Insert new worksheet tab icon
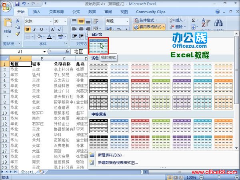Screen dimensions: 240x180 pyautogui.click(x=41, y=172)
